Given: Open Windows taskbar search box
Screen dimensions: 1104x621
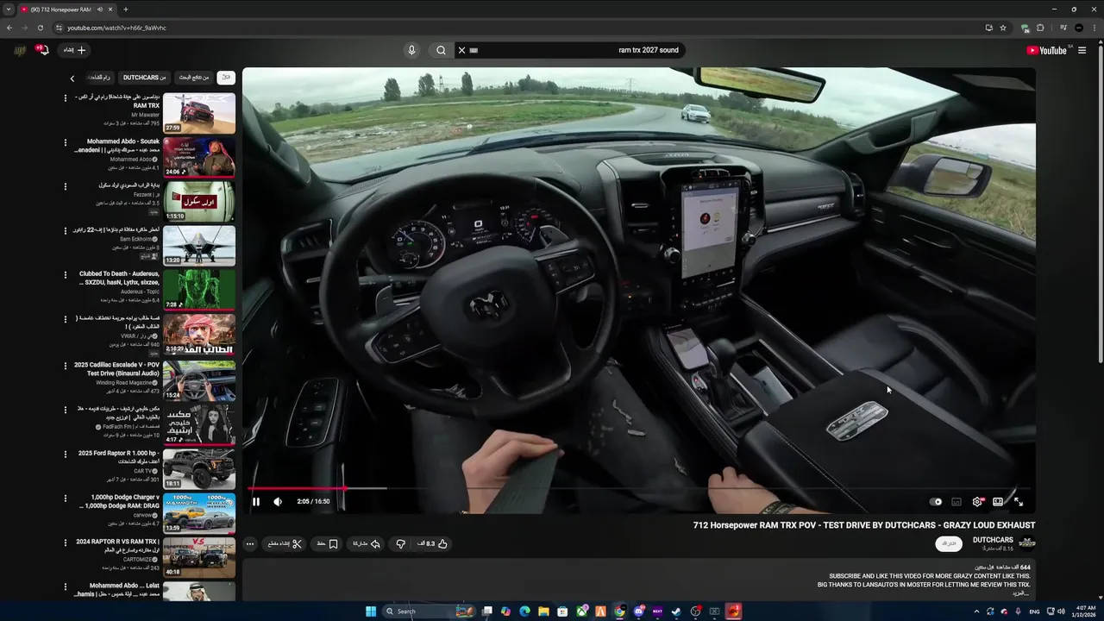Looking at the screenshot, I should click(430, 612).
